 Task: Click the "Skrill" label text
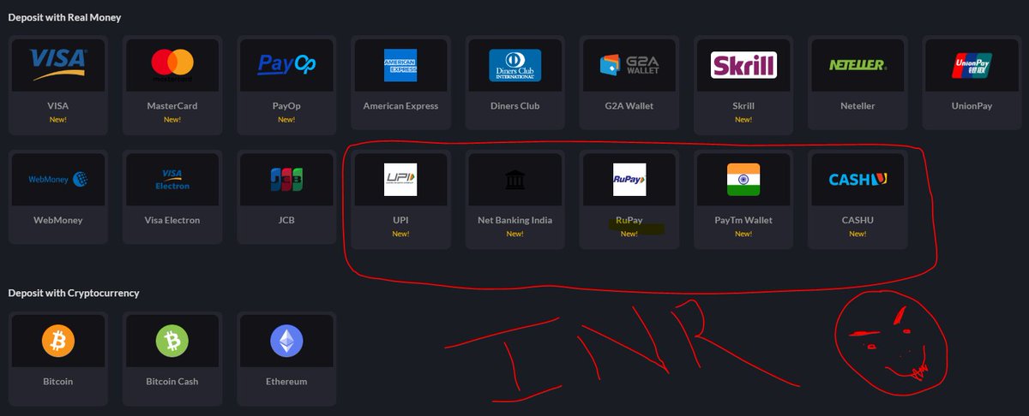(743, 106)
